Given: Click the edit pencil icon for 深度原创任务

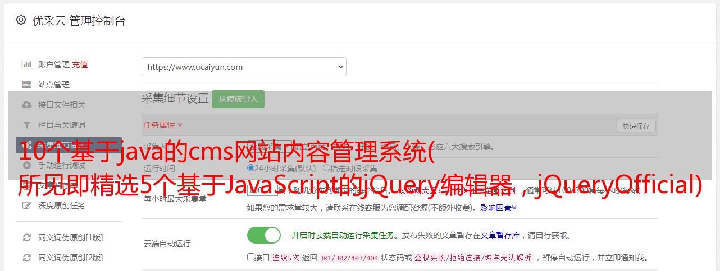Looking at the screenshot, I should point(26,205).
